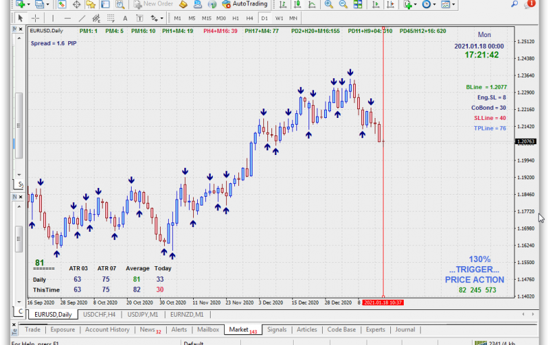This screenshot has width=555, height=345.
Task: Open the Experts terminal tab
Action: click(375, 330)
